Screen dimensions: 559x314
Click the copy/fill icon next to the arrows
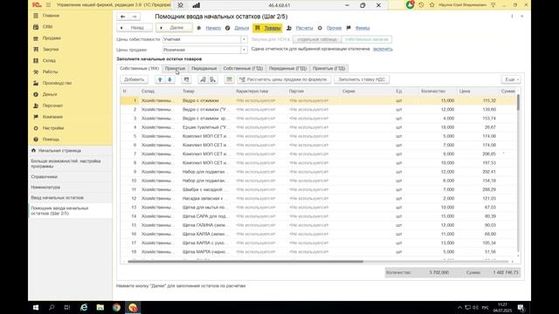186,79
